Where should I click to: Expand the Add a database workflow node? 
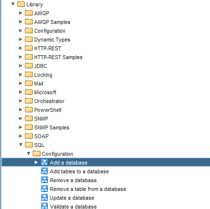[x=36, y=162]
